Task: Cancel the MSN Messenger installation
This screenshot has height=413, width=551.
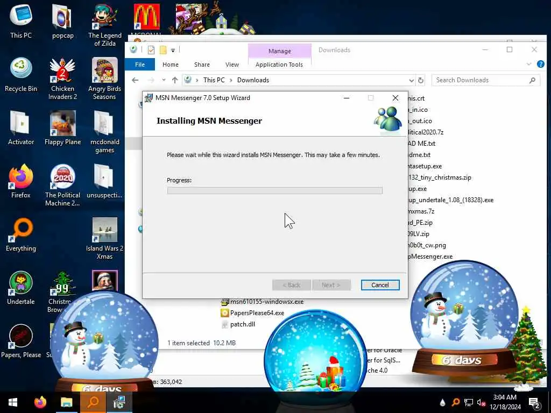Action: coord(380,285)
